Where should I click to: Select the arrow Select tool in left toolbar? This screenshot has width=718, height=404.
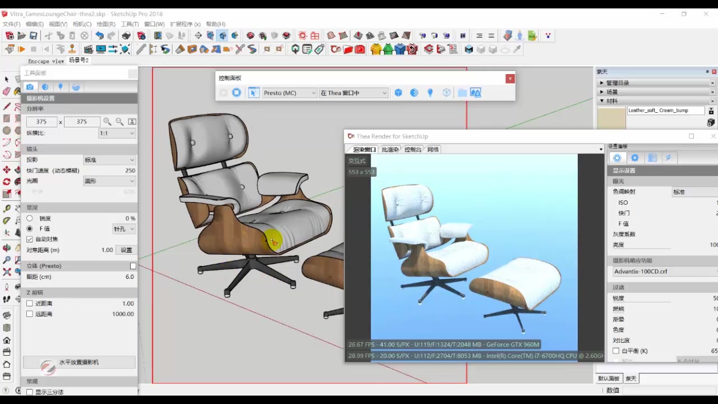pos(7,80)
